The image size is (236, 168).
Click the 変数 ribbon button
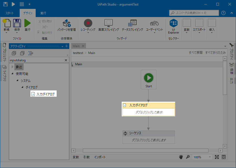[187, 26]
